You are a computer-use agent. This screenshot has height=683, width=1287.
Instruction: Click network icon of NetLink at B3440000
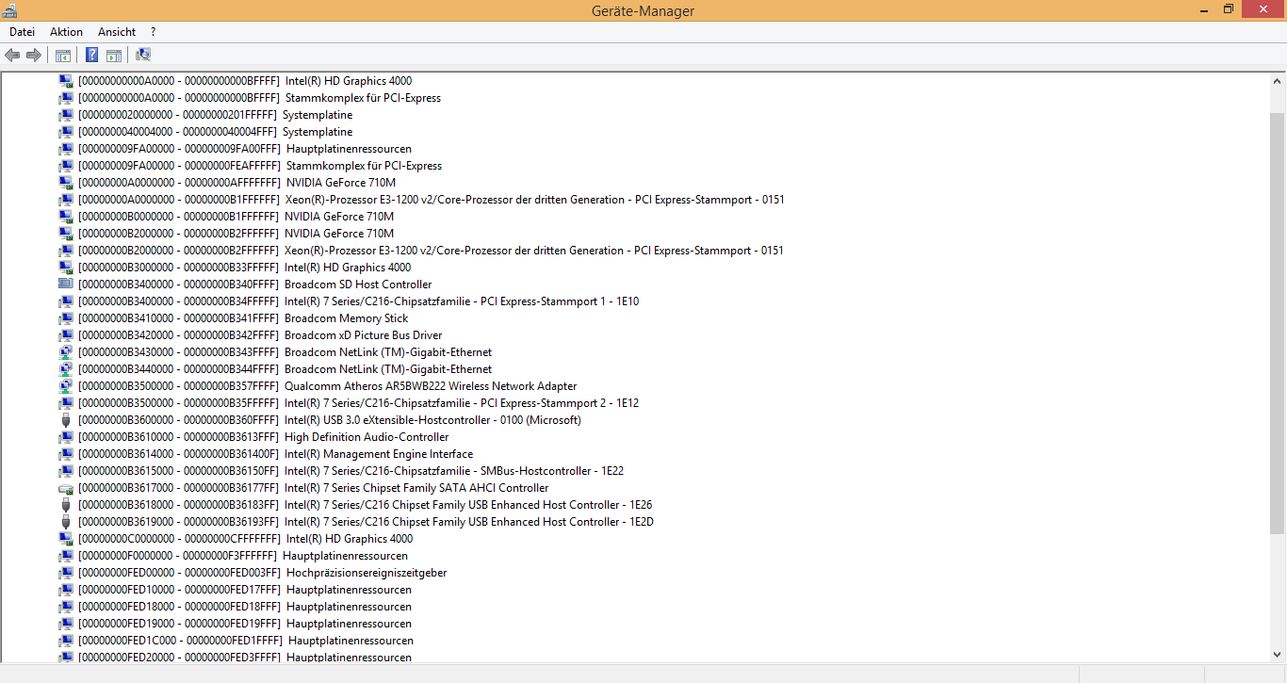[x=66, y=368]
